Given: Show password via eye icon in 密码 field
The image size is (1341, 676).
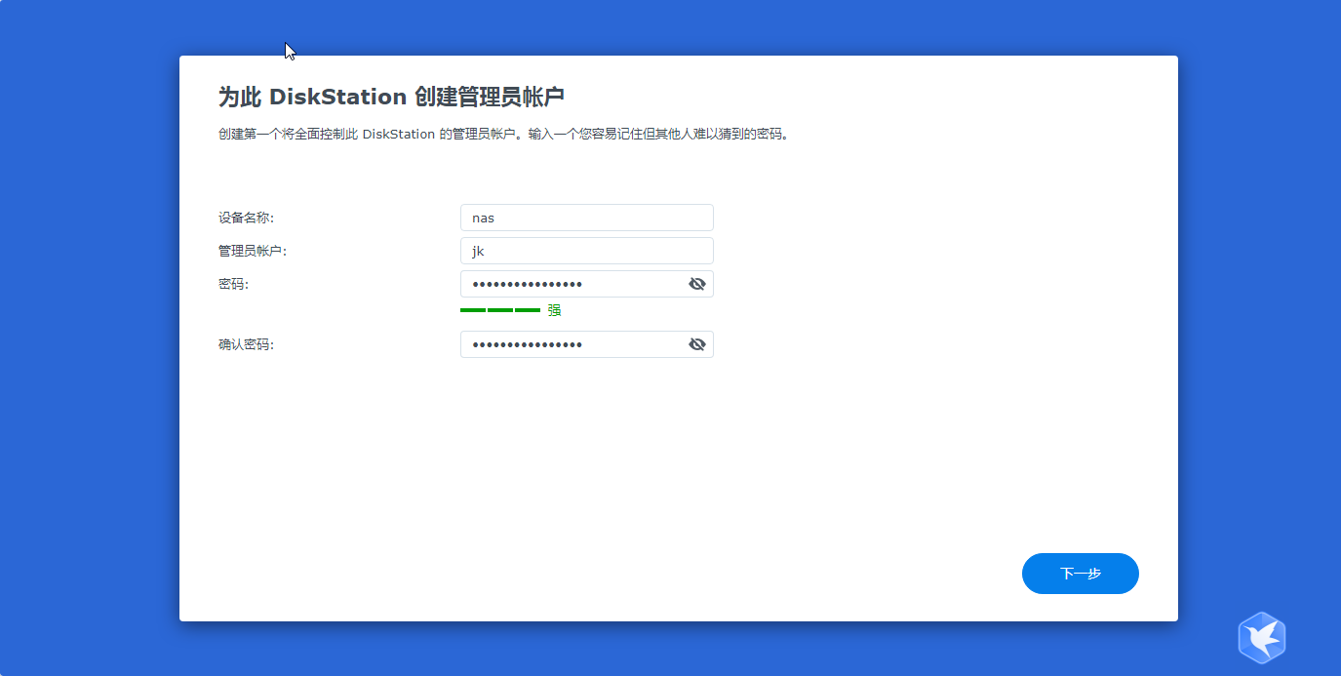Looking at the screenshot, I should click(696, 284).
